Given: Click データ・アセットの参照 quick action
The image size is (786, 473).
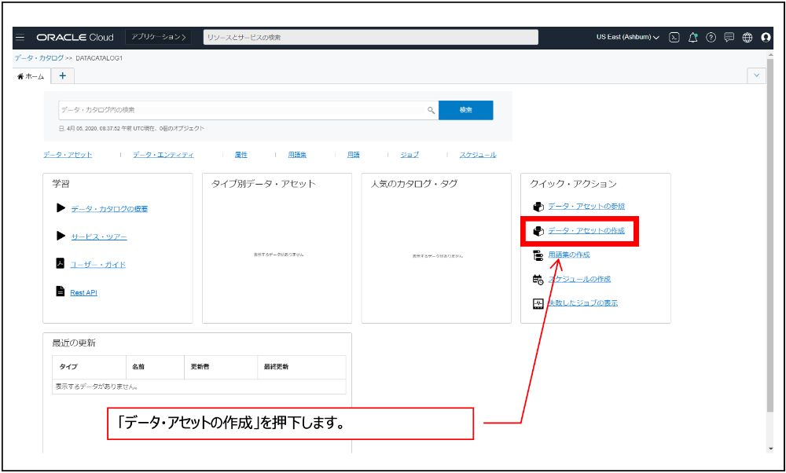Looking at the screenshot, I should pos(586,207).
